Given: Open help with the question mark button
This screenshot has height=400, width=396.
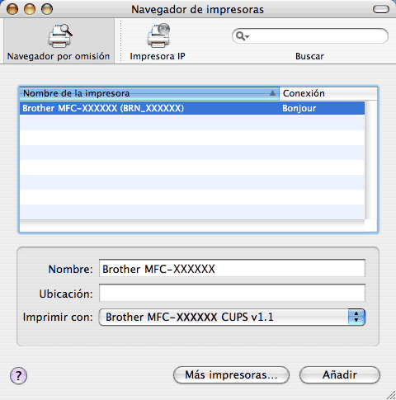Looking at the screenshot, I should pyautogui.click(x=18, y=375).
